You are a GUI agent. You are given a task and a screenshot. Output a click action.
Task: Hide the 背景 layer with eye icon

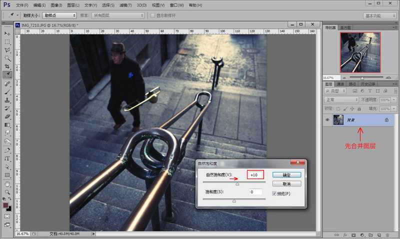point(327,120)
